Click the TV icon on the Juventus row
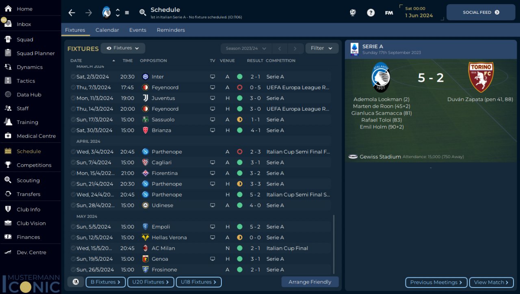This screenshot has width=520, height=294. click(x=212, y=98)
